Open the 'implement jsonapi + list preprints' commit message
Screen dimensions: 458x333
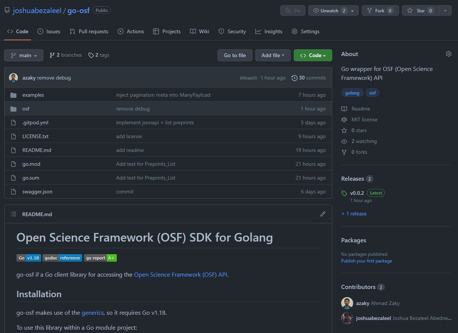pos(155,122)
